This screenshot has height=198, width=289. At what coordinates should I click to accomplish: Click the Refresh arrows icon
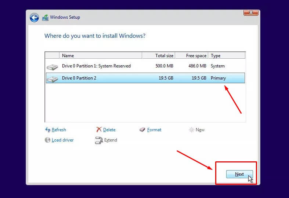pyautogui.click(x=48, y=130)
